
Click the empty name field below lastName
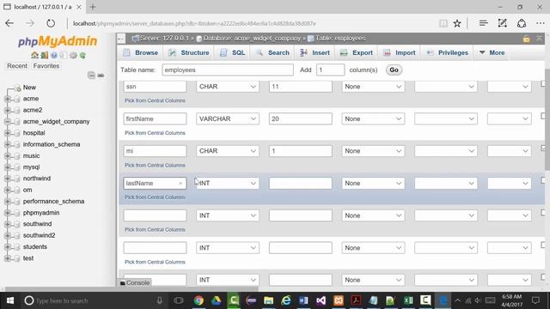(x=155, y=215)
